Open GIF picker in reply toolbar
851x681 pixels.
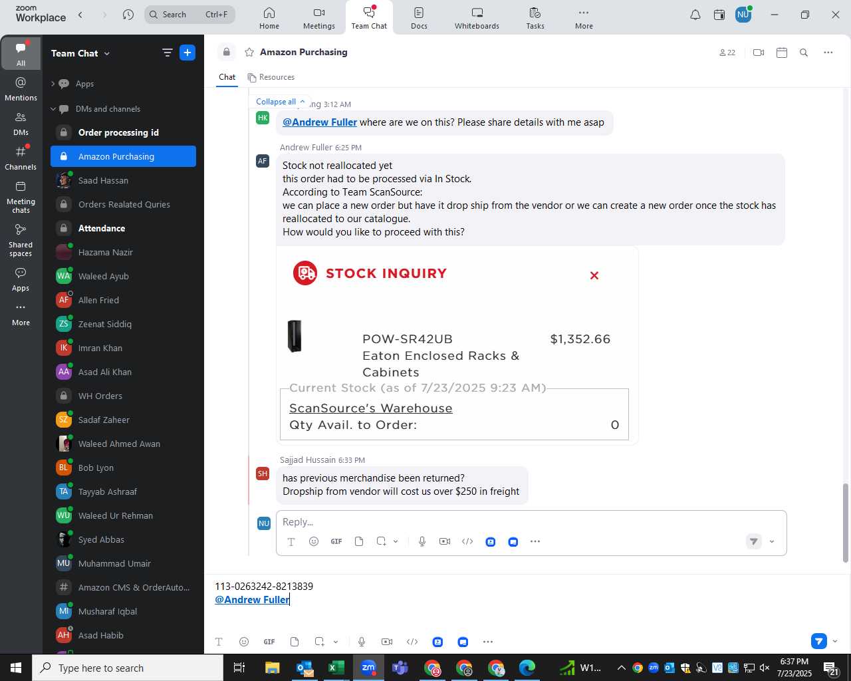[336, 541]
